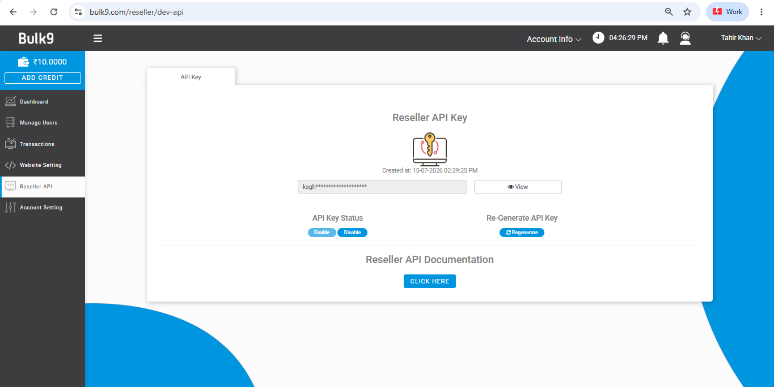Expand the Tahir Khan user menu
Viewport: 774px width, 387px height.
coord(741,38)
